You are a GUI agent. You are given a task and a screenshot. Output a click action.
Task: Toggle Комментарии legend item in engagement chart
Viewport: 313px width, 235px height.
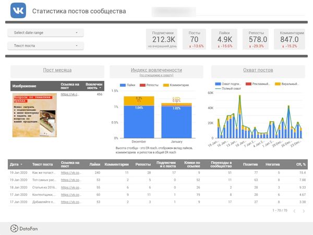pyautogui.click(x=176, y=85)
